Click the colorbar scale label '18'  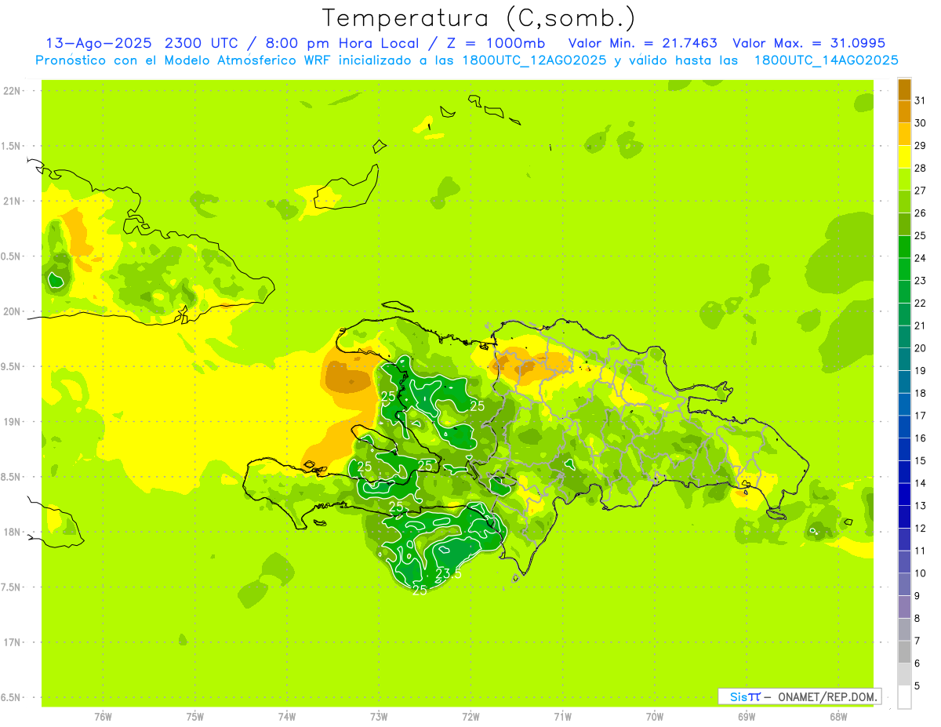pyautogui.click(x=921, y=394)
